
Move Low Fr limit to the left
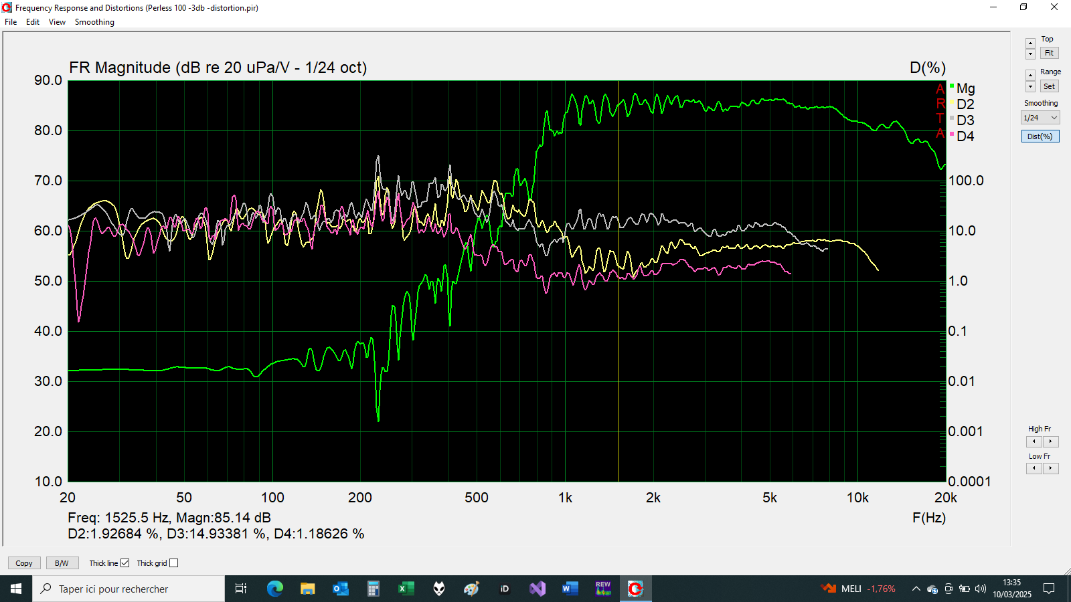tap(1034, 468)
